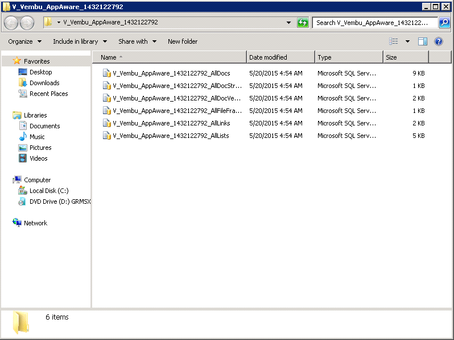Open the Include in library dropdown
The width and height of the screenshot is (454, 340).
(x=80, y=41)
